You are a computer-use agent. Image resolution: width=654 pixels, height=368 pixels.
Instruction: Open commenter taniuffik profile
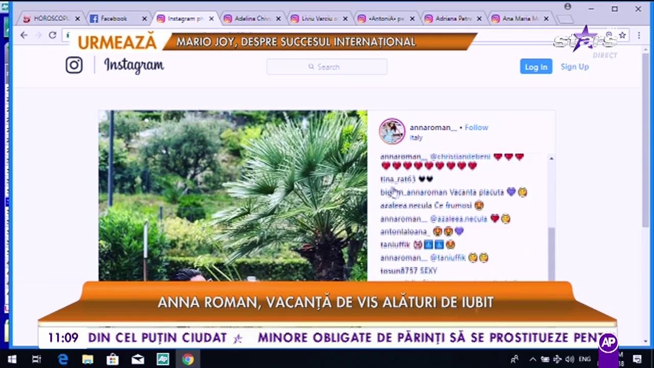click(x=395, y=245)
